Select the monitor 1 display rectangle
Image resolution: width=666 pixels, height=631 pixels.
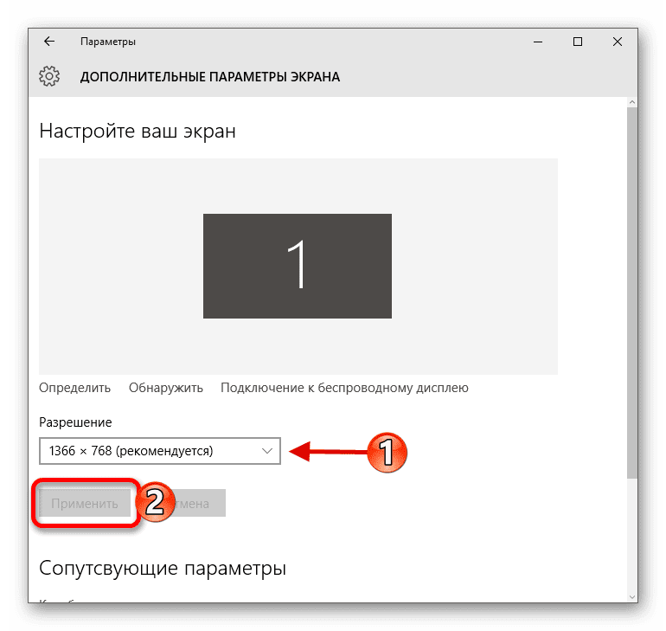[298, 266]
